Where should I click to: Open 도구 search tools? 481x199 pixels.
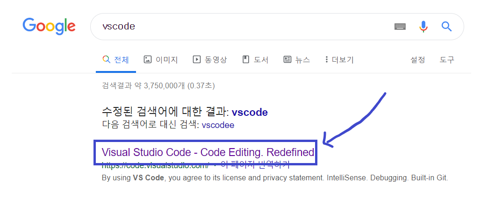tap(447, 59)
